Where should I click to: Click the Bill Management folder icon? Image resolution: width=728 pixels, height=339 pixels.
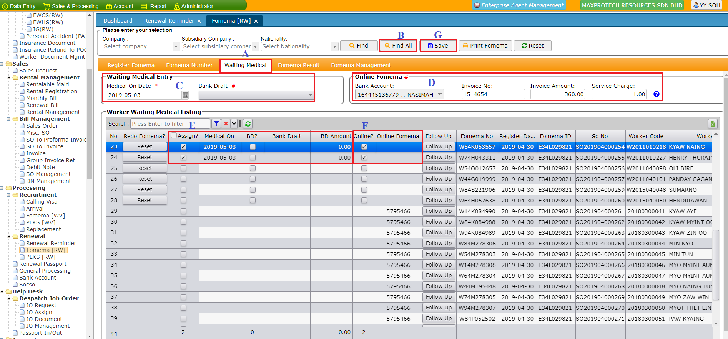(x=15, y=119)
